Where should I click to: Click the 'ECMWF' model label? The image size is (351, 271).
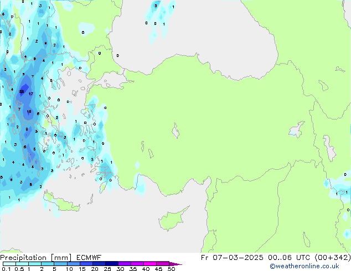[89, 258]
